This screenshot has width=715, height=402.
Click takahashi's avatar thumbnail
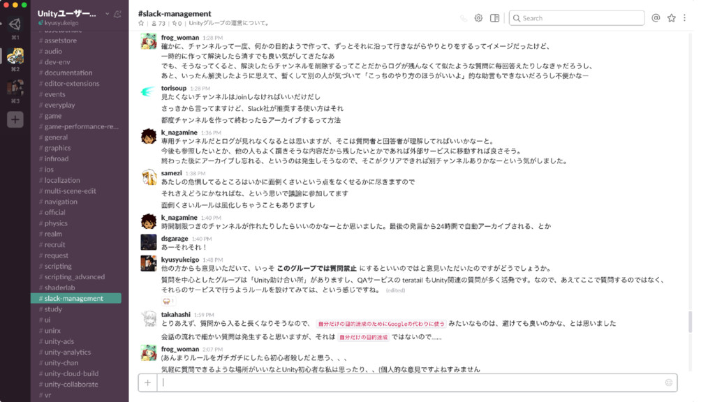(148, 318)
